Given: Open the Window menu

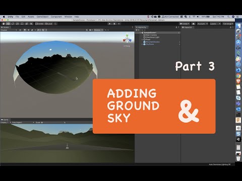Looking at the screenshot, I should 68,17.
